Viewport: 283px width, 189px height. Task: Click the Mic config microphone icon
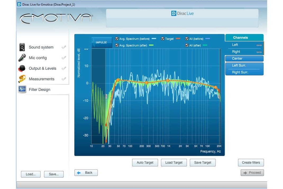[x=22, y=58]
